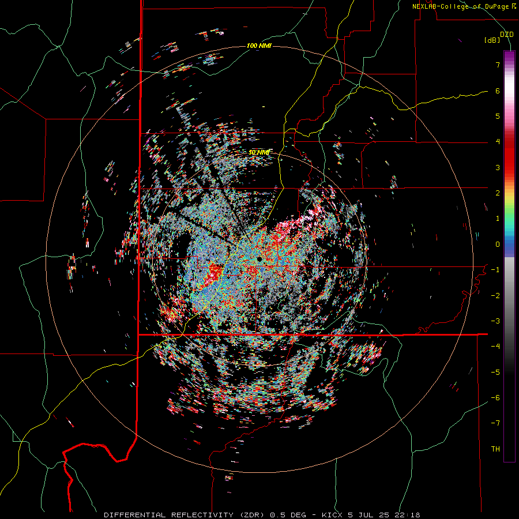Click the 3 value on the scale
This screenshot has height=519, width=519.
[498, 167]
